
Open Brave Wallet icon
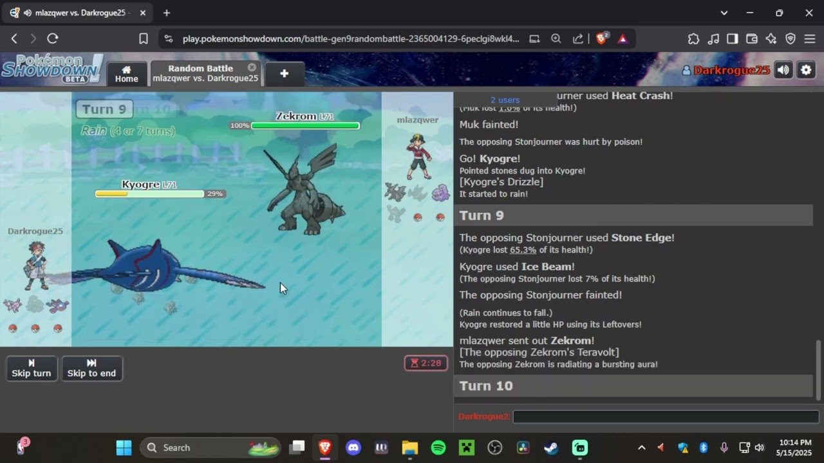tap(751, 39)
